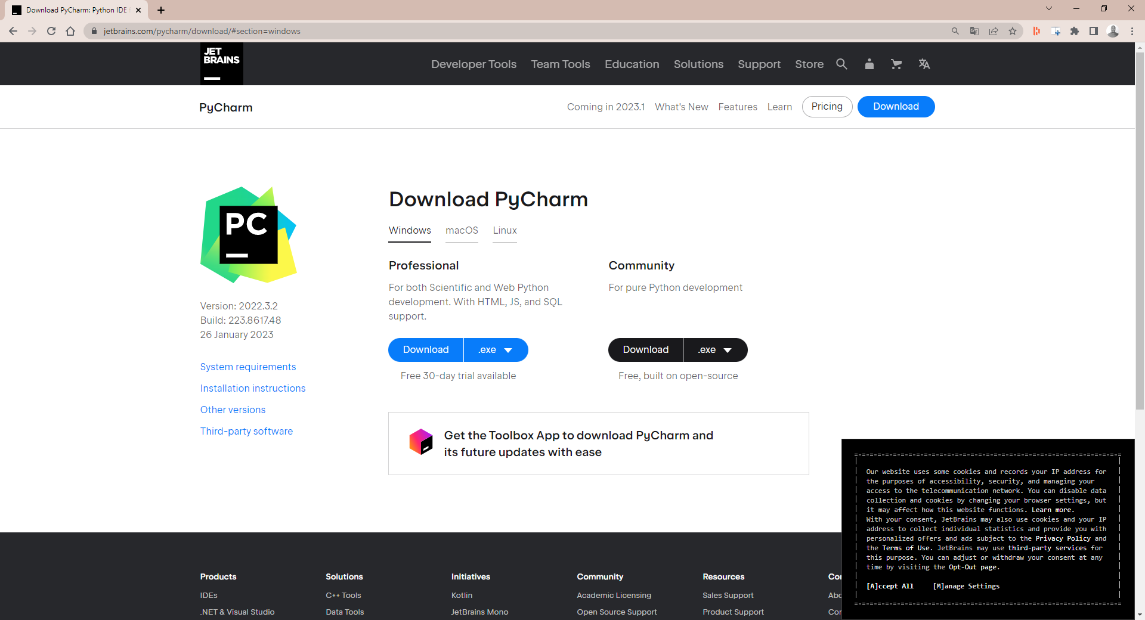The image size is (1145, 620).
Task: Open footer Kotlin link
Action: pos(462,596)
